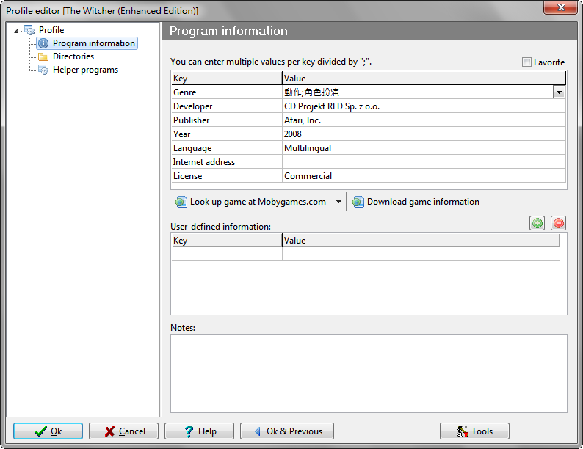Viewport: 583px width, 449px height.
Task: Click the red remove user-defined information icon
Action: tap(558, 223)
